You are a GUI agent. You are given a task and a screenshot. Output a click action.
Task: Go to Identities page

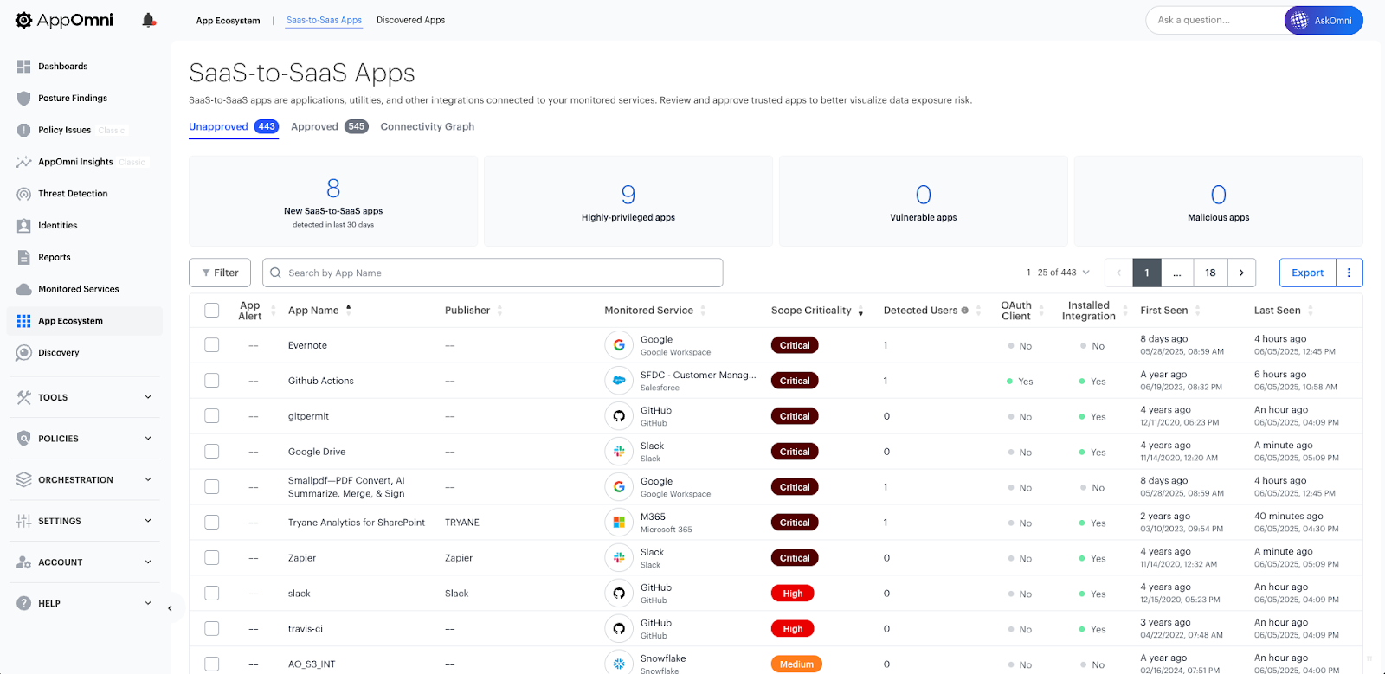point(57,226)
